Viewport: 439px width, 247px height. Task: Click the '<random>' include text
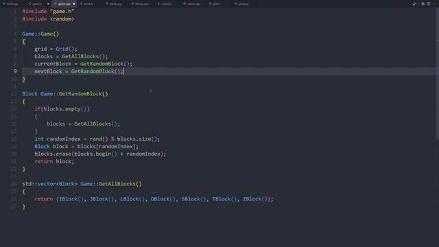point(62,19)
